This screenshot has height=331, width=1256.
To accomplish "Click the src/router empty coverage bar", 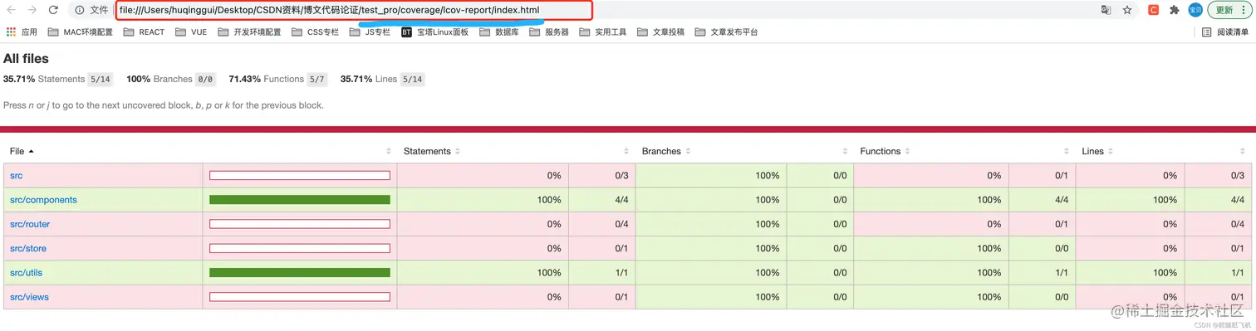I will point(300,224).
